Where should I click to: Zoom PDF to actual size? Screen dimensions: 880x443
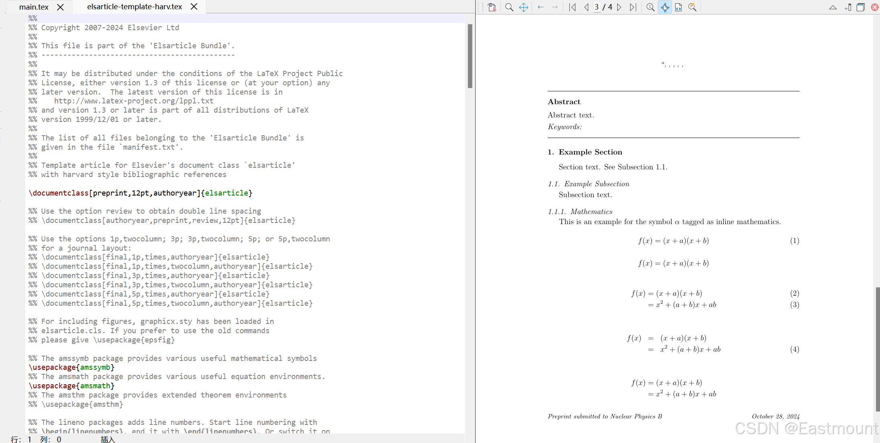click(650, 7)
